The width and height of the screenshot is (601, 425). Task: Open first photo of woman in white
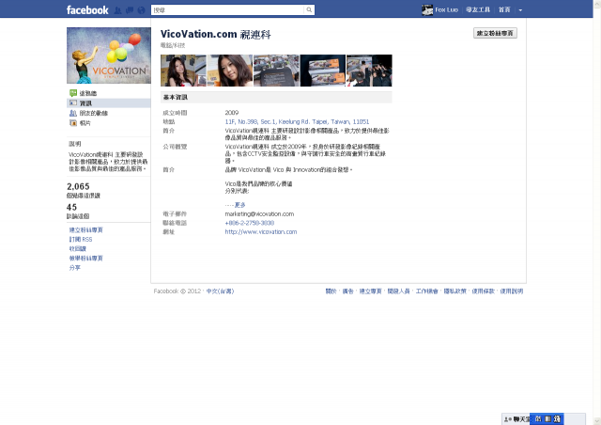[183, 71]
